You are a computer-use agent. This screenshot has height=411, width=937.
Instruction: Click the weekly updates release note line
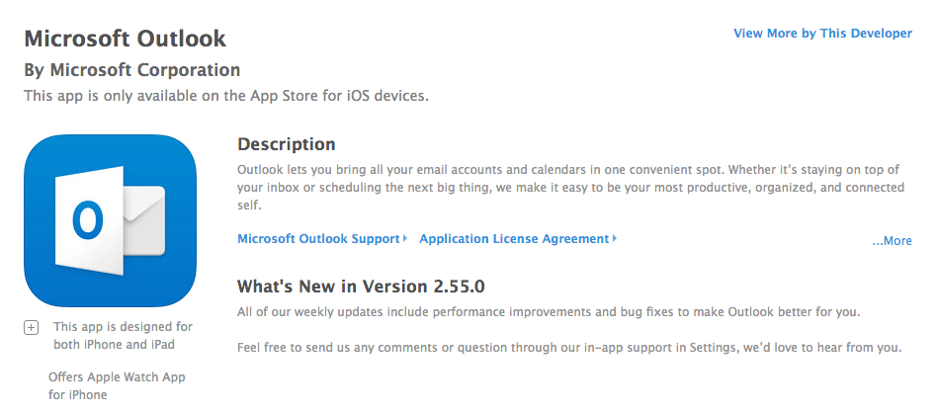(x=549, y=312)
